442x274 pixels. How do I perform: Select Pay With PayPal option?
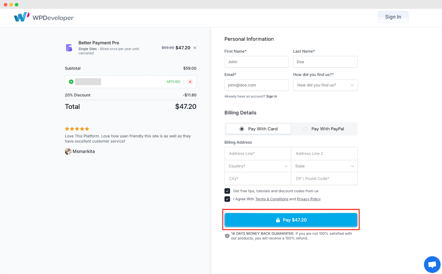323,129
